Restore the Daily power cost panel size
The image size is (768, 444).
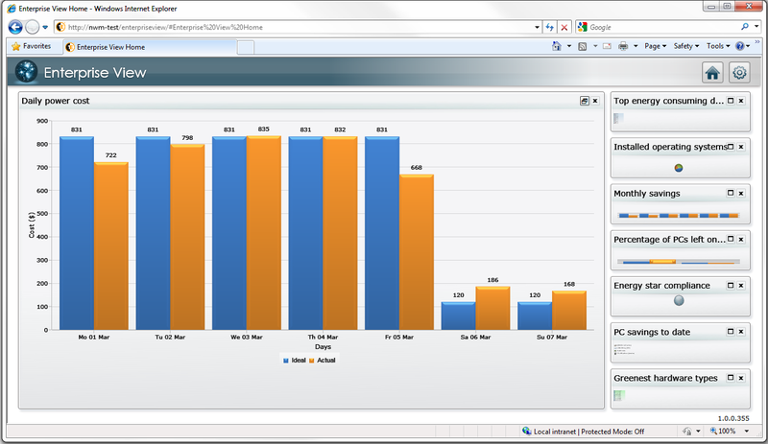(x=584, y=101)
